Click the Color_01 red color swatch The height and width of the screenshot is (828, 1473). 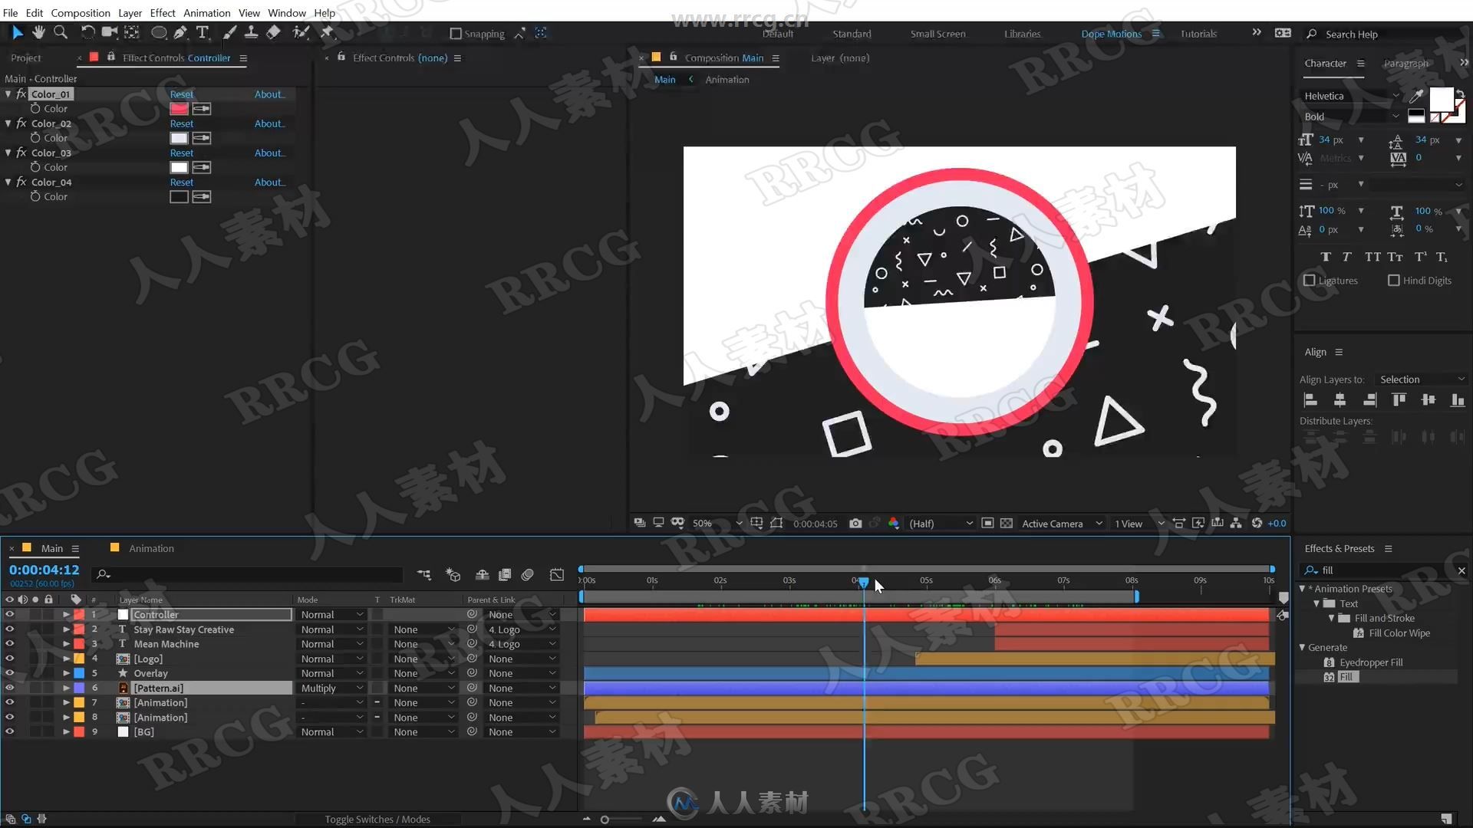(179, 108)
